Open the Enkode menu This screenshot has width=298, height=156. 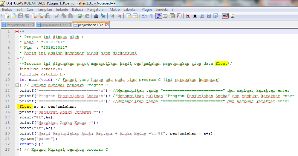point(62,10)
